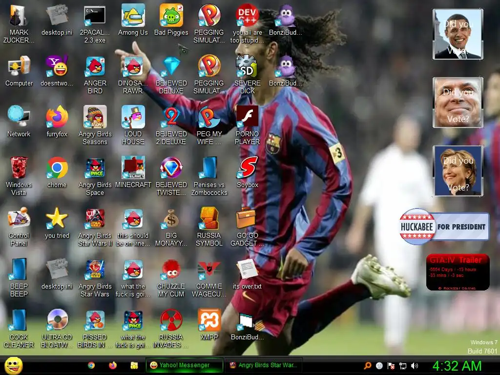
Task: Click the HUCKABEE FOR PRESIDENT banner gadget
Action: (x=444, y=227)
